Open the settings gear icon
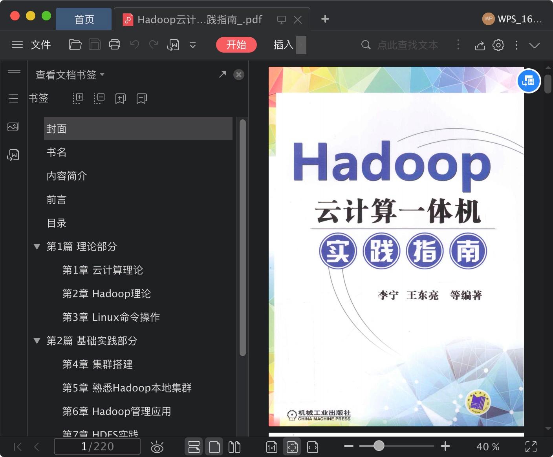Screen dimensions: 553x457 click(498, 45)
